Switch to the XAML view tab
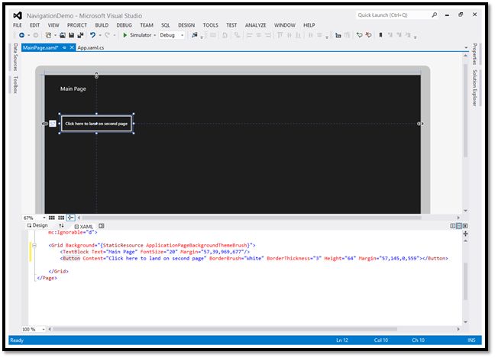Screen dimensions: 495x358 pyautogui.click(x=85, y=226)
